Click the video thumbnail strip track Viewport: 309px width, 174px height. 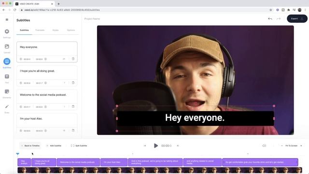(x=160, y=170)
